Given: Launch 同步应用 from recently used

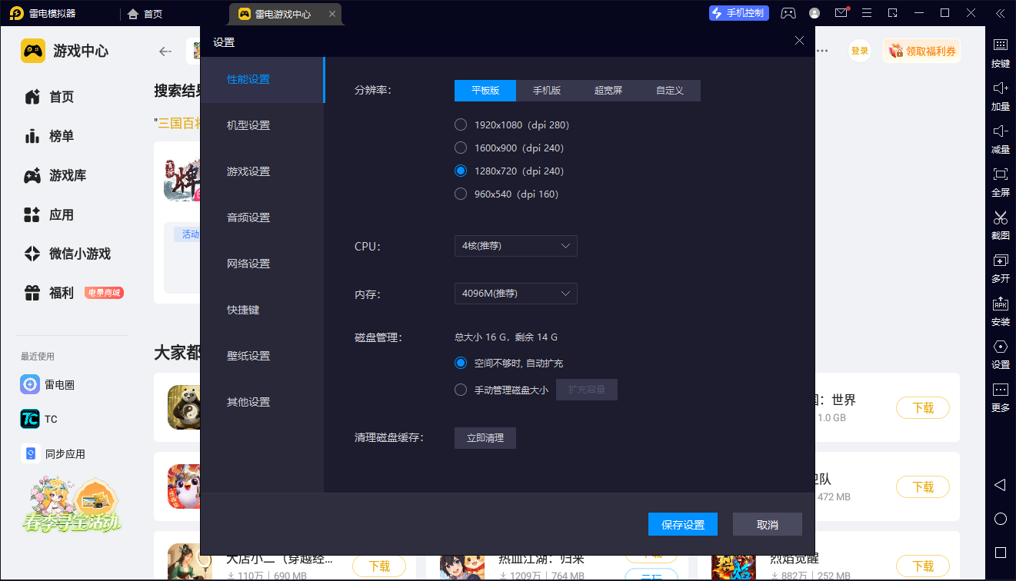Looking at the screenshot, I should tap(53, 453).
